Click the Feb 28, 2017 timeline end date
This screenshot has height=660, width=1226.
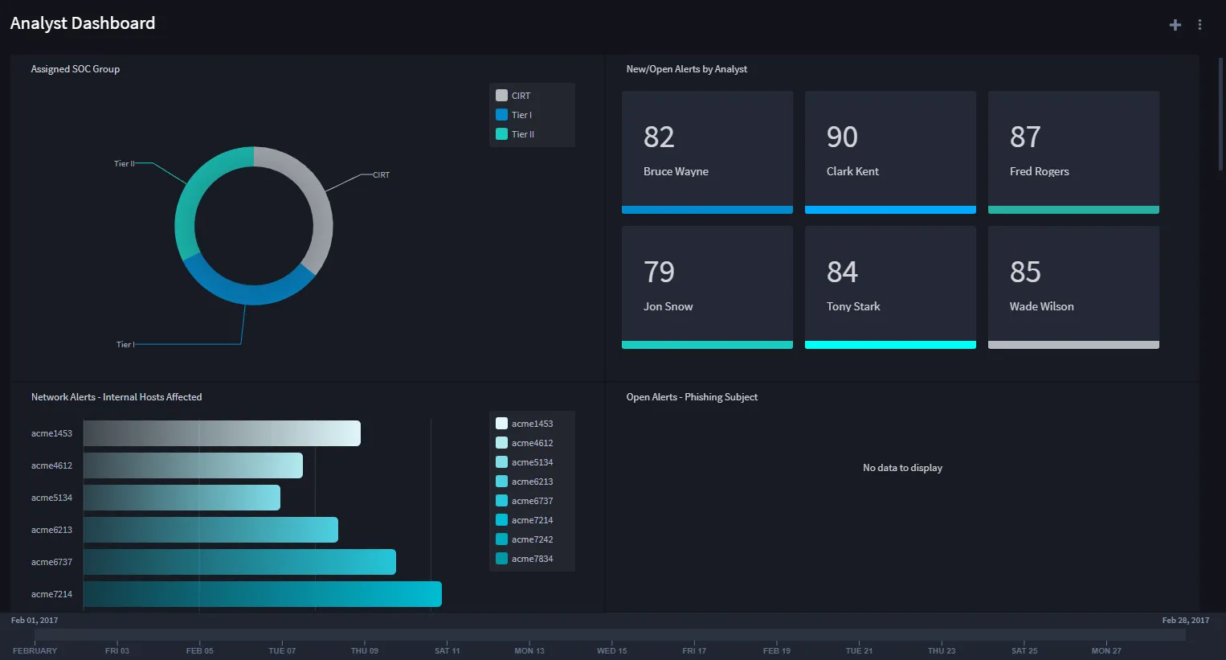pyautogui.click(x=1186, y=621)
